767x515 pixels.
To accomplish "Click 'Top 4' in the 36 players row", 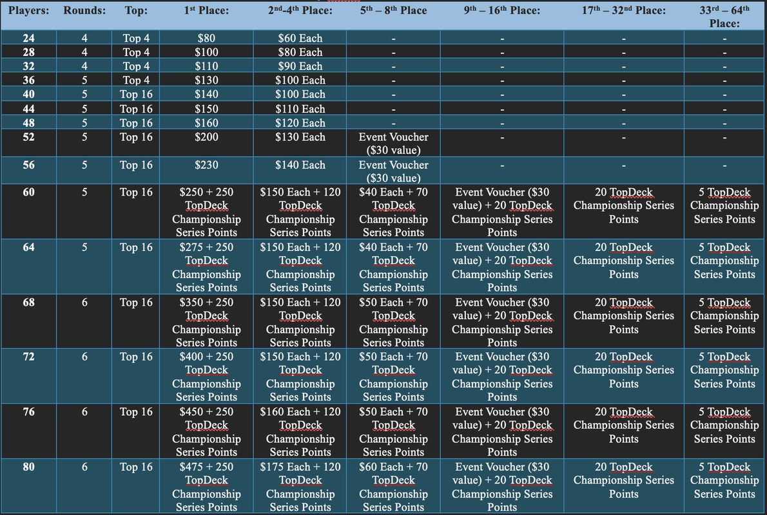I will coord(136,80).
